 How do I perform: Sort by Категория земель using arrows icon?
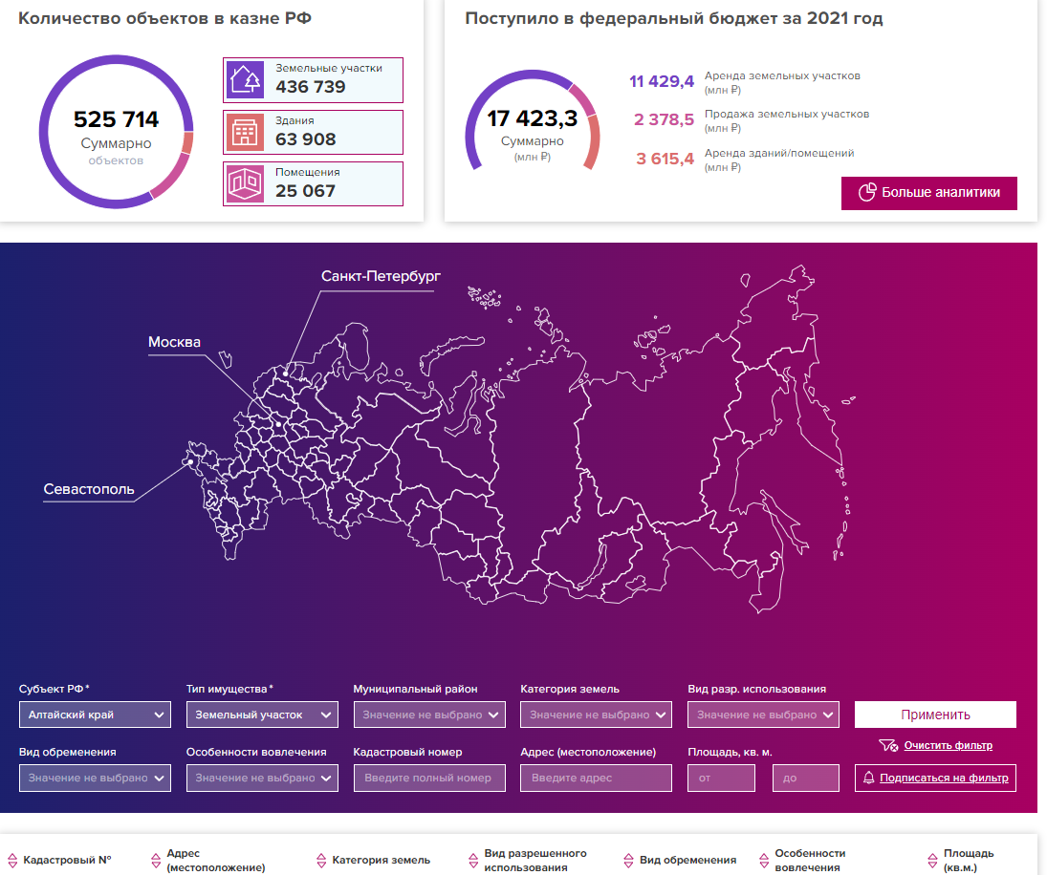pyautogui.click(x=321, y=861)
